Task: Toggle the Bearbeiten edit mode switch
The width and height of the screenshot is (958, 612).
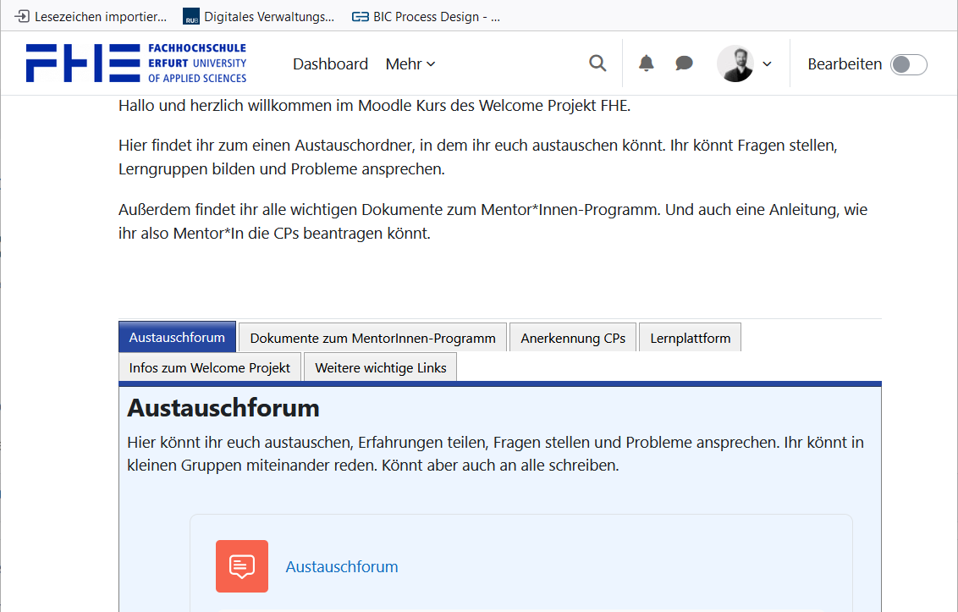Action: (x=909, y=64)
